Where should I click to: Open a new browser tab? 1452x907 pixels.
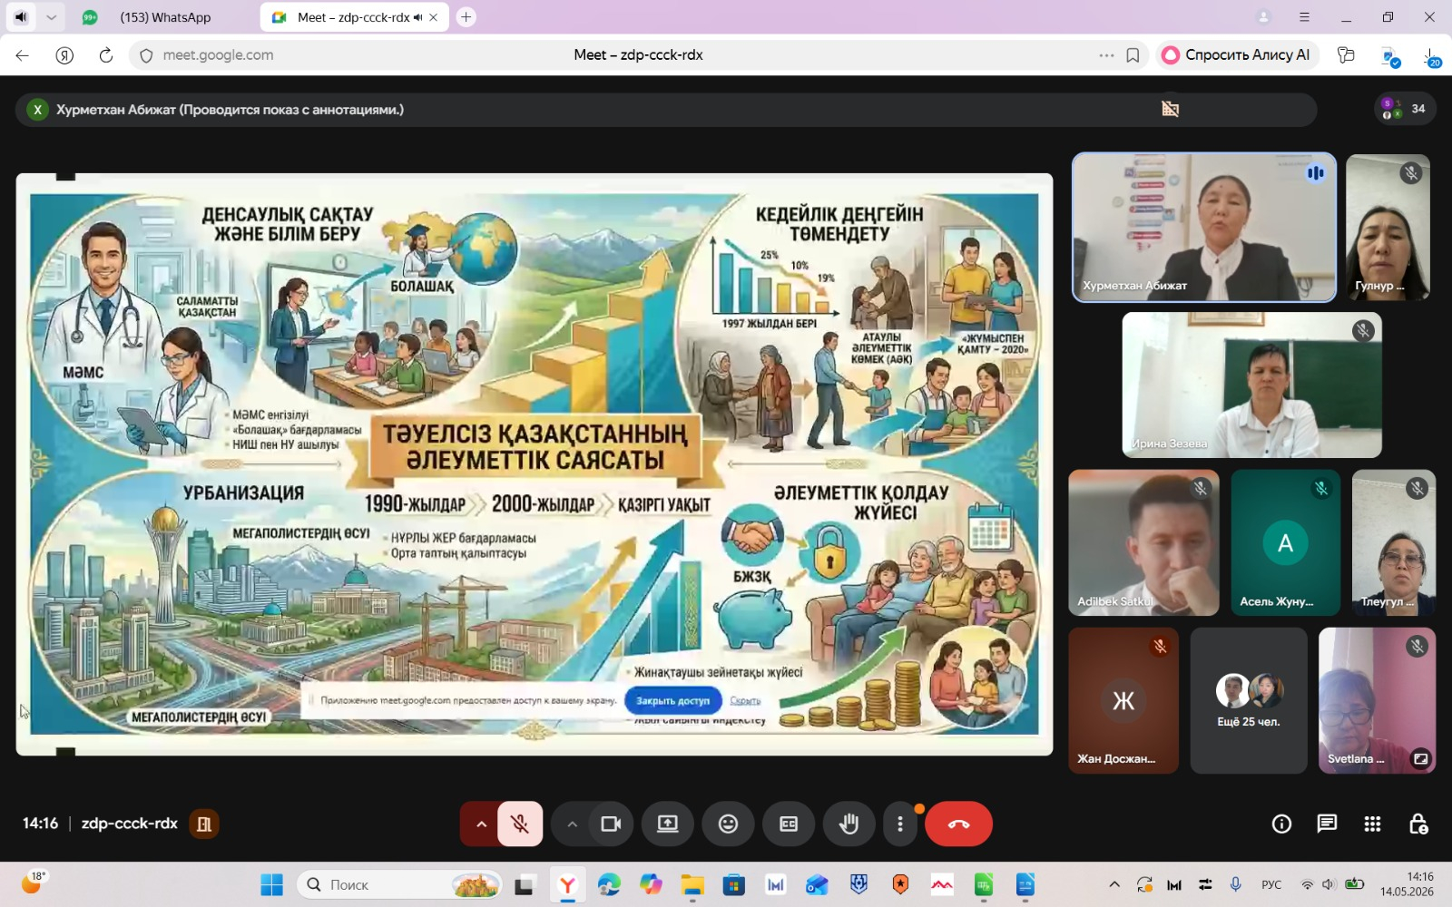pos(466,17)
